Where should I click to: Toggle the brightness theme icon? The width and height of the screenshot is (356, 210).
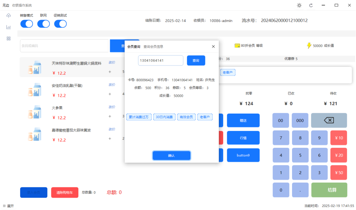pyautogui.click(x=299, y=5)
